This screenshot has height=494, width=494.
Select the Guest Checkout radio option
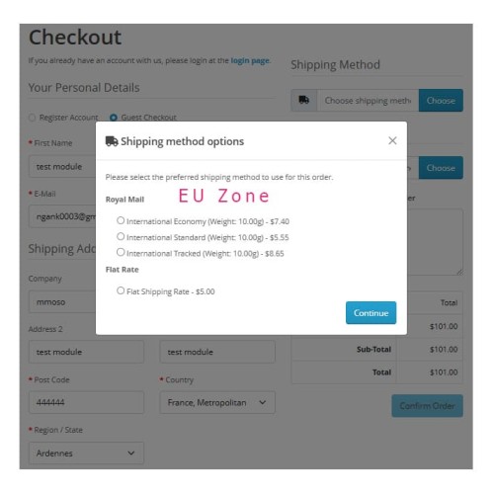click(x=114, y=118)
